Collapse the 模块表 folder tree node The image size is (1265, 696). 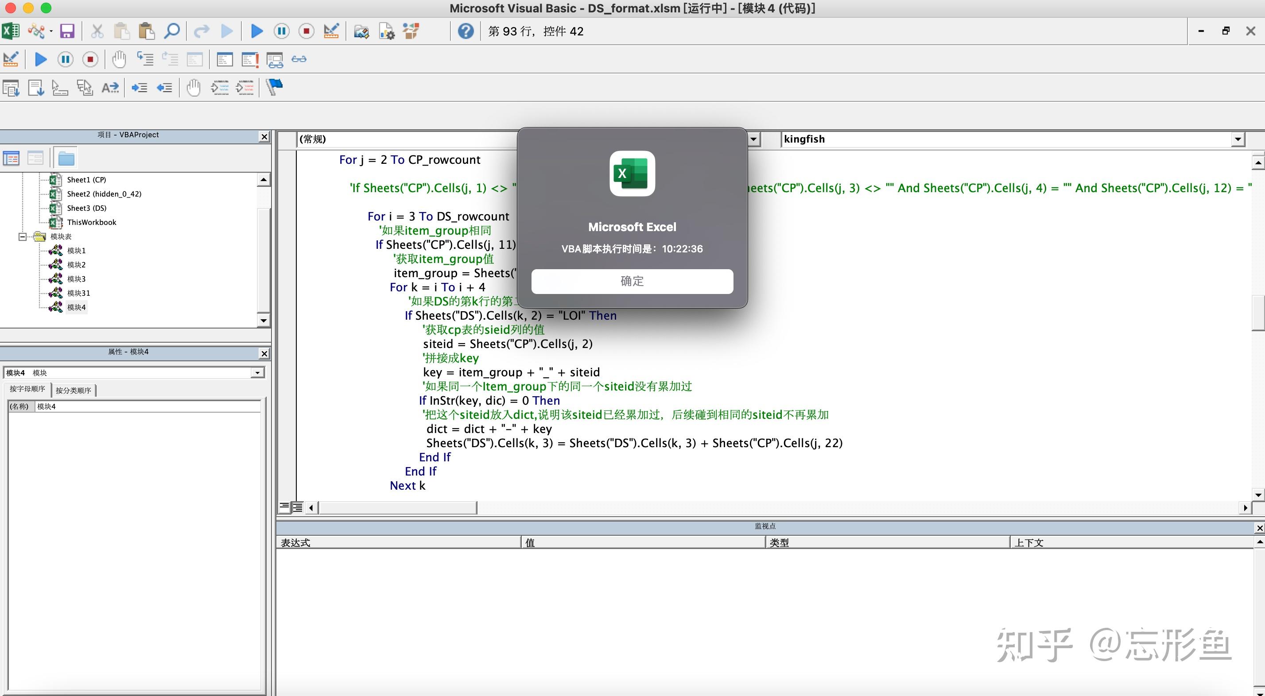[23, 236]
